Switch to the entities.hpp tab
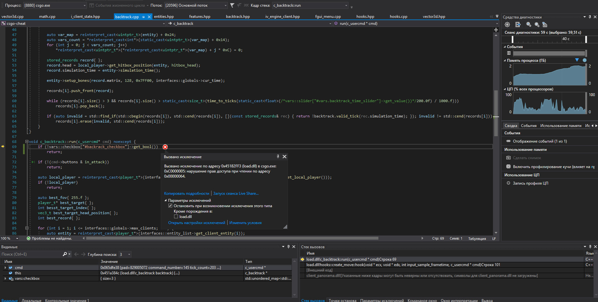Image resolution: width=598 pixels, height=302 pixels. point(164,17)
